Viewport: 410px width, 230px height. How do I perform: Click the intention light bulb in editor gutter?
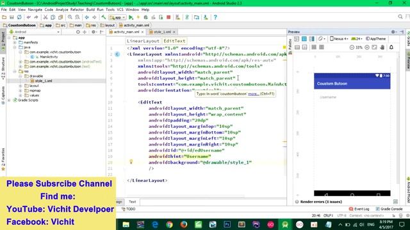pos(131,162)
